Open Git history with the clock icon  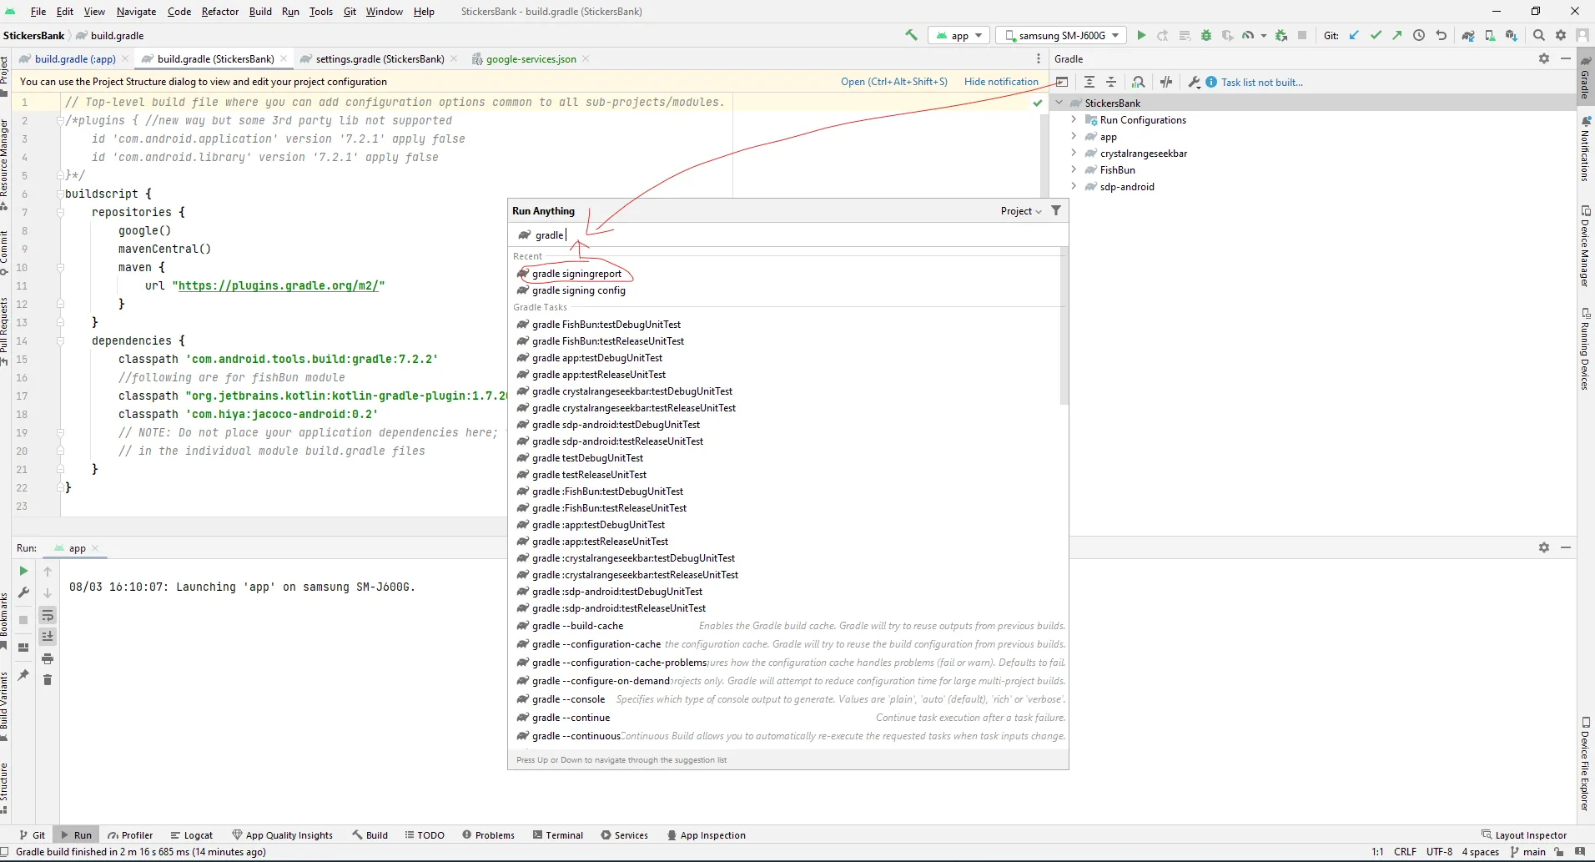[1419, 35]
